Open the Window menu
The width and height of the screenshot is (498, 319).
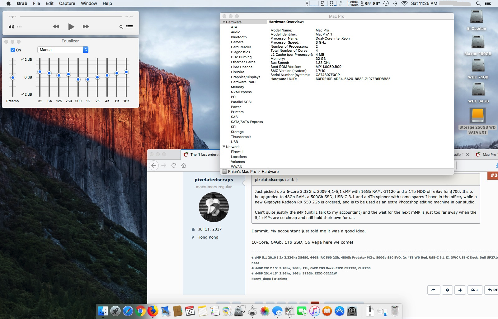(89, 3)
